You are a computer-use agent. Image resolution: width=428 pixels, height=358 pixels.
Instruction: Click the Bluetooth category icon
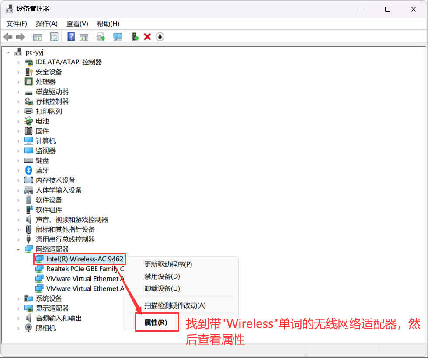(29, 170)
